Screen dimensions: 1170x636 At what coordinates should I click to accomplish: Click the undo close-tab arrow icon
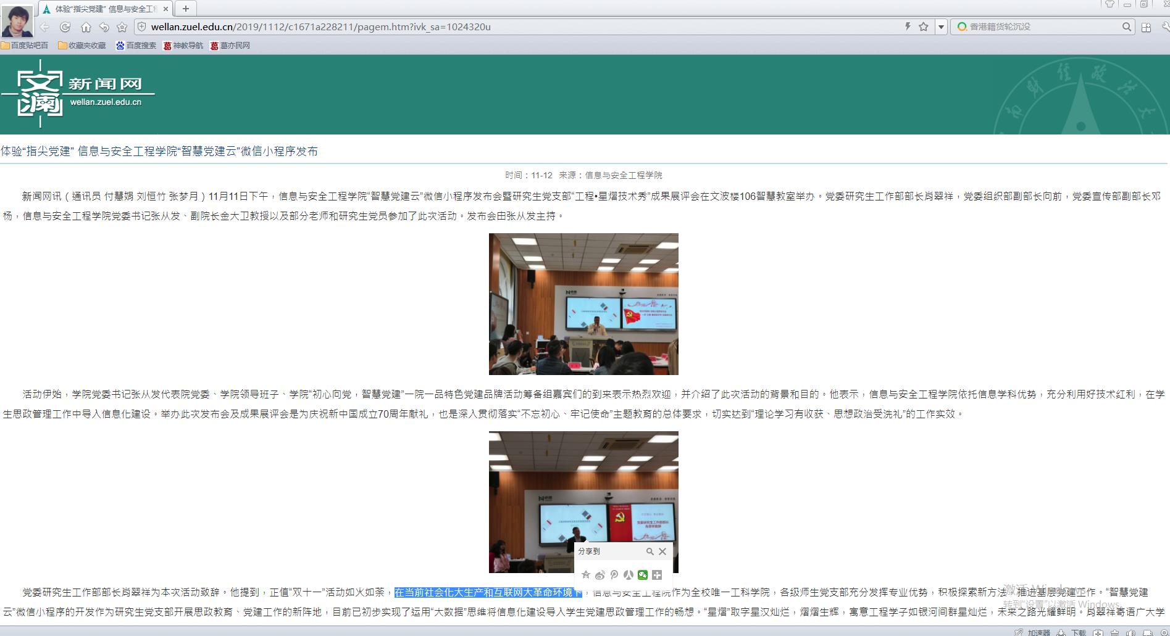tap(104, 27)
